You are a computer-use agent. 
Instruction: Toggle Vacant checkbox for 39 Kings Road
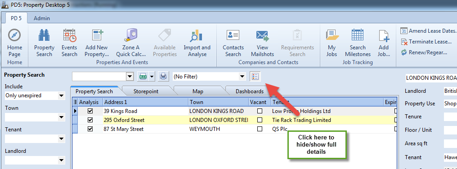click(260, 111)
